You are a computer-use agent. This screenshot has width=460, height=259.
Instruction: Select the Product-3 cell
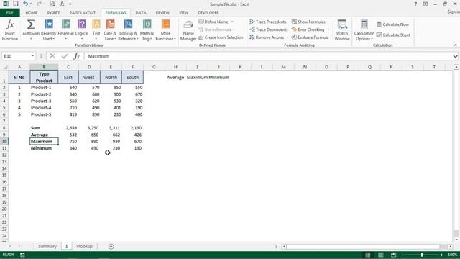pyautogui.click(x=44, y=101)
